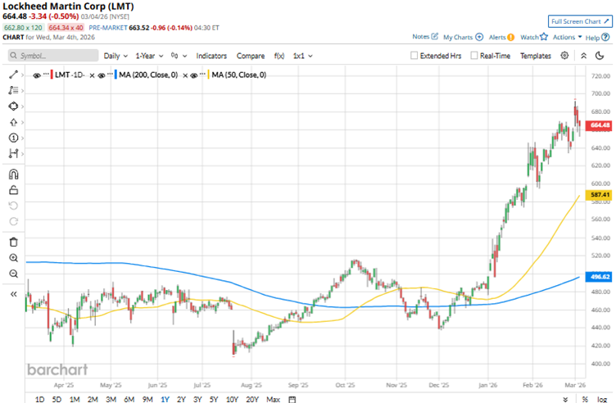The width and height of the screenshot is (616, 403).
Task: Open the Actions dropdown menu
Action: (x=566, y=37)
